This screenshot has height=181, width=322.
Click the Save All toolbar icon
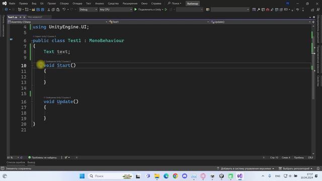42,10
